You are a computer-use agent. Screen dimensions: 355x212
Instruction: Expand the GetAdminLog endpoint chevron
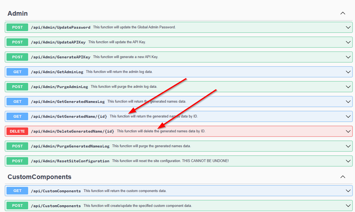(348, 72)
